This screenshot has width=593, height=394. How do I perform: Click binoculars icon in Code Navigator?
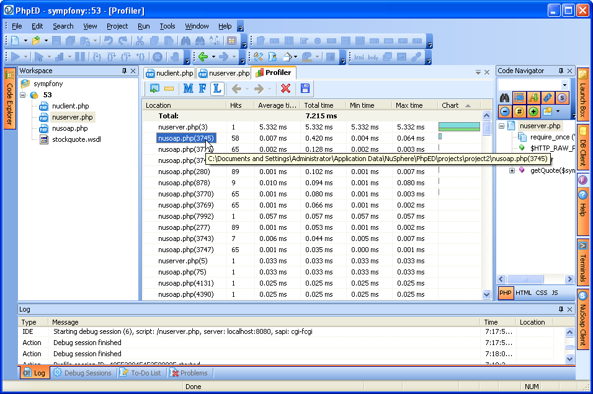pyautogui.click(x=505, y=98)
